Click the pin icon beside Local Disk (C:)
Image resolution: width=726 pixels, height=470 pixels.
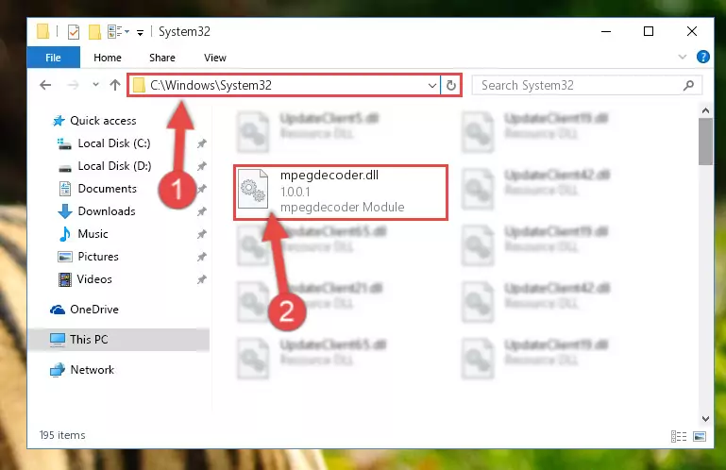click(201, 143)
